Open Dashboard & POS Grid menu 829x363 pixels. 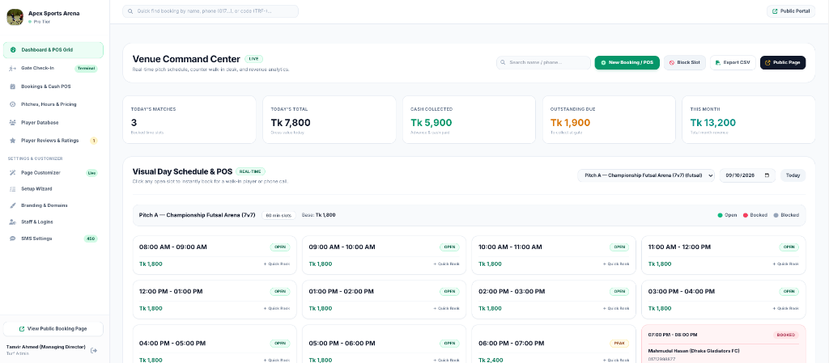click(x=53, y=50)
